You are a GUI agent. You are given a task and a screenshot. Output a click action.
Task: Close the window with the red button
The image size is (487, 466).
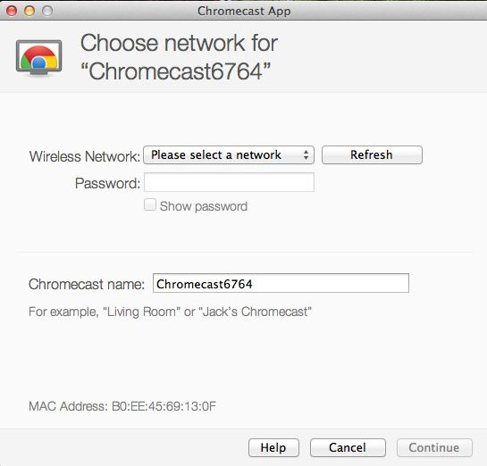pyautogui.click(x=12, y=11)
